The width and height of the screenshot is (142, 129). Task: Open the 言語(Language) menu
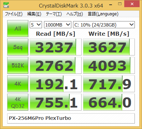(x=103, y=14)
